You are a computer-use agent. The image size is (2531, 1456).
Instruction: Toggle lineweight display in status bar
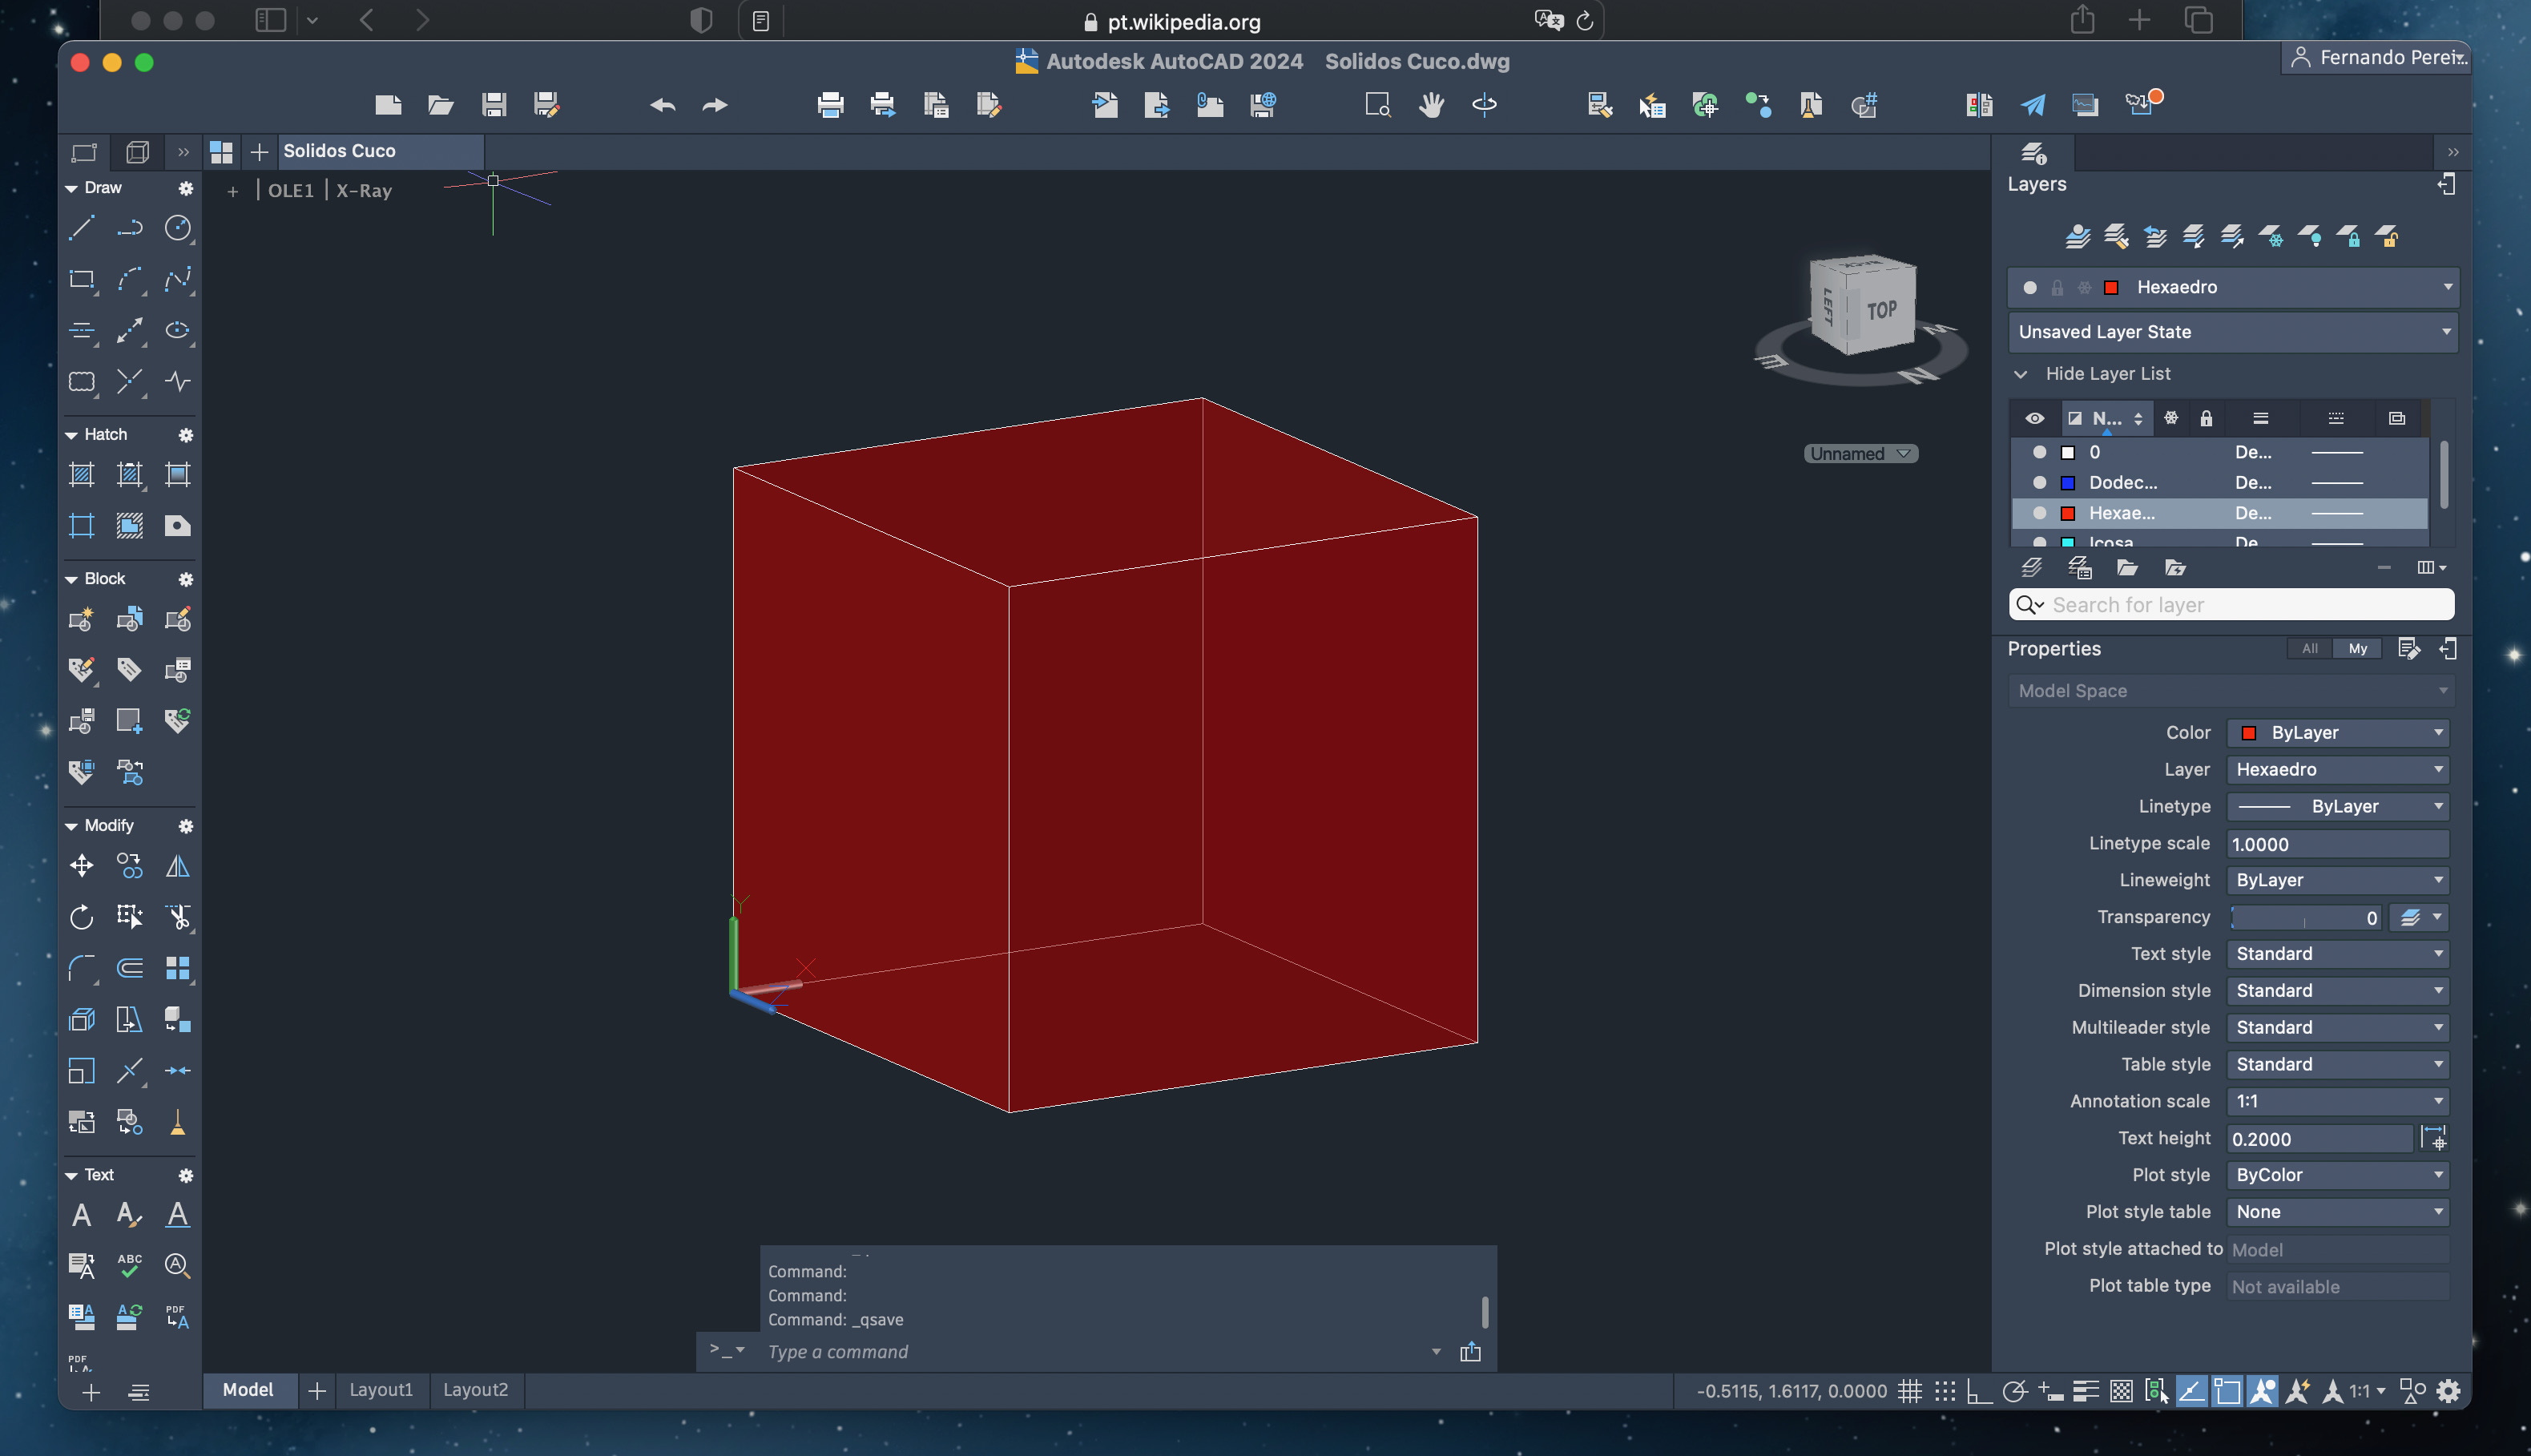pyautogui.click(x=2086, y=1390)
